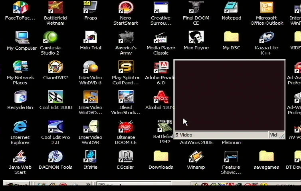This screenshot has width=301, height=191.
Task: Open Ultimate DOOM CE shortcut
Action: [126, 127]
